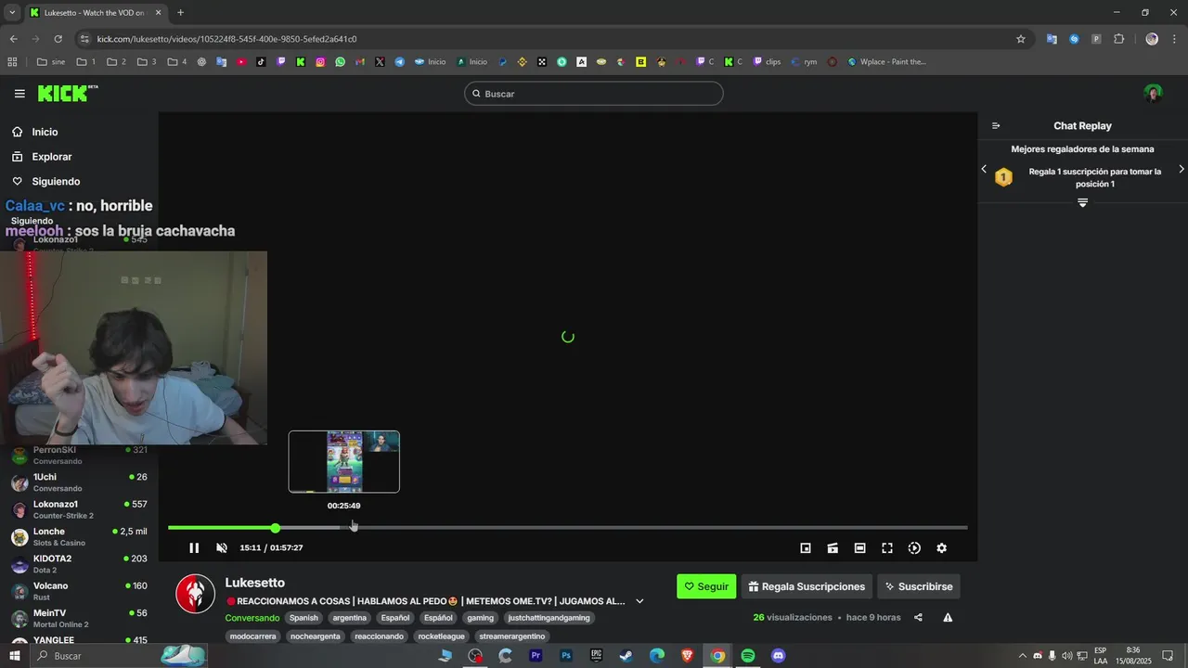Open the tab search dropdown arrow
This screenshot has width=1188, height=668.
click(x=12, y=12)
